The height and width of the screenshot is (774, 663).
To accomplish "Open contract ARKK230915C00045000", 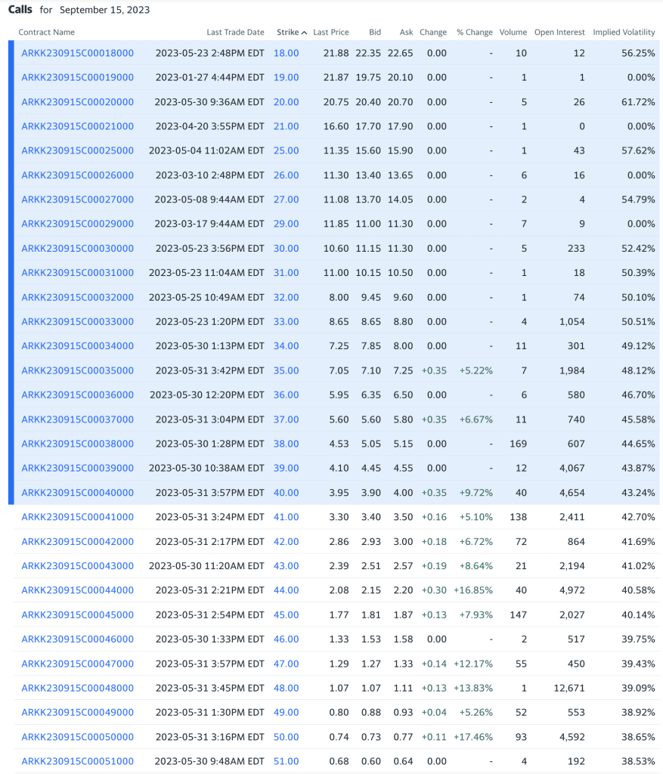I will (78, 615).
